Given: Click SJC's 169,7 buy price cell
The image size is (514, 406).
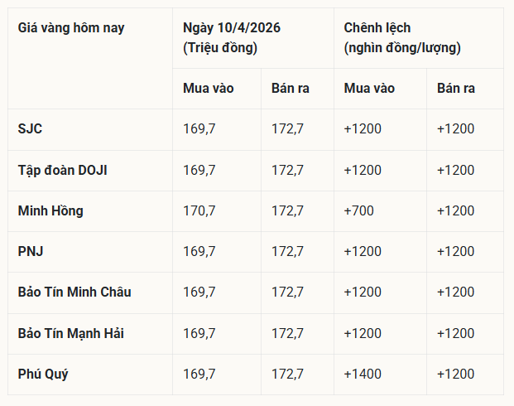Looking at the screenshot, I should point(199,129).
